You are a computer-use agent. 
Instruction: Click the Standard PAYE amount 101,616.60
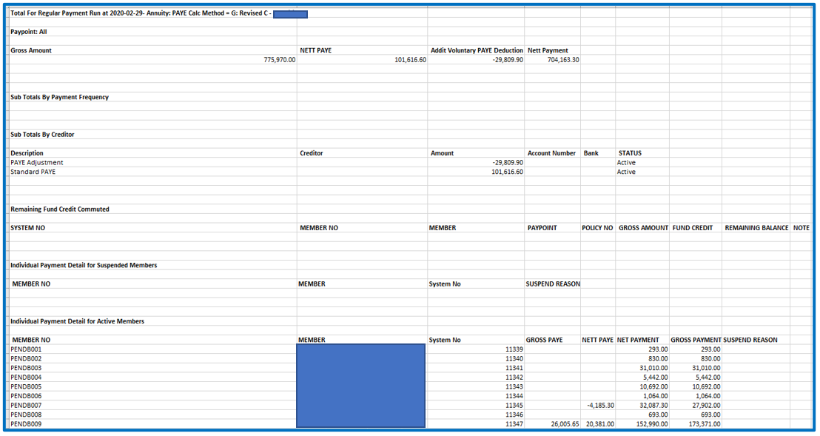pyautogui.click(x=507, y=172)
